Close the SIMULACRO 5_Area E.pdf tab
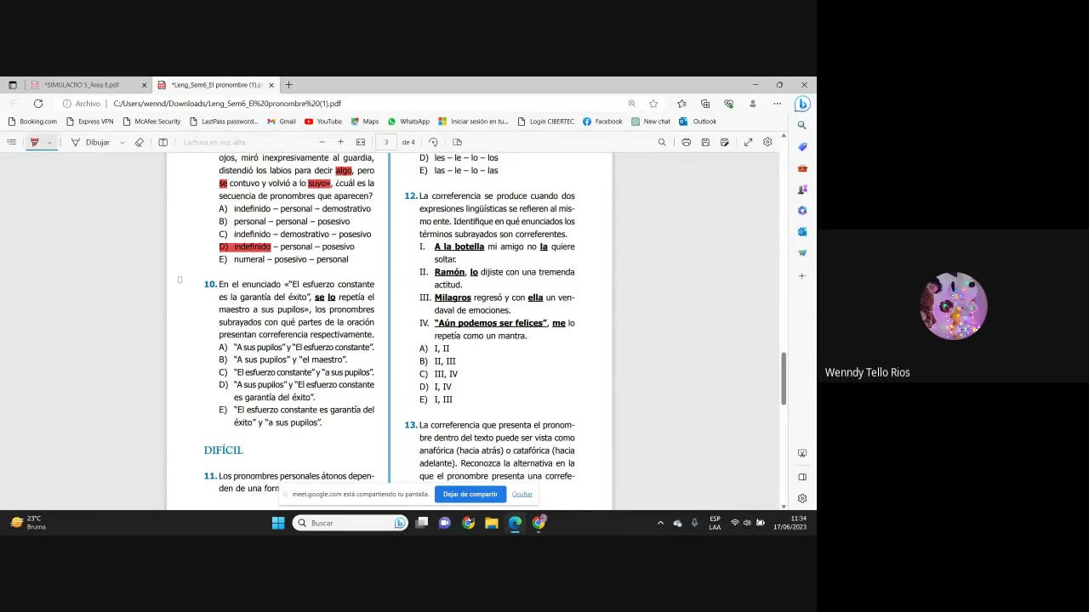This screenshot has width=1089, height=612. point(145,85)
